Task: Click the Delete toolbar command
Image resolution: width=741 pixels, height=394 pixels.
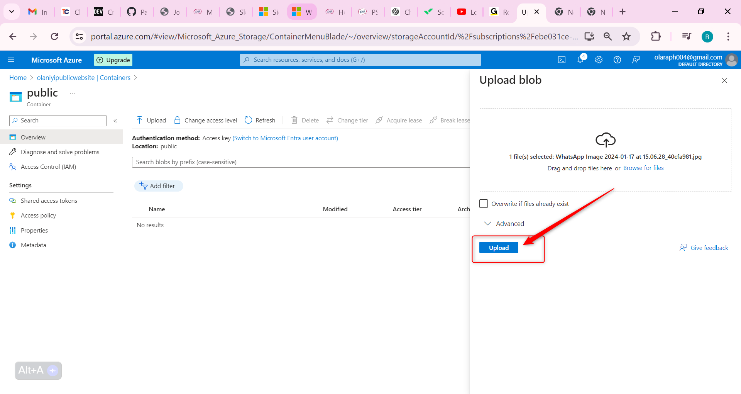Action: click(305, 120)
